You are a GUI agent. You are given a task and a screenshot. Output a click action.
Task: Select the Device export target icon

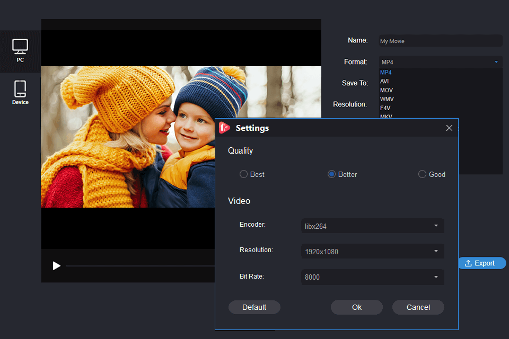click(20, 92)
